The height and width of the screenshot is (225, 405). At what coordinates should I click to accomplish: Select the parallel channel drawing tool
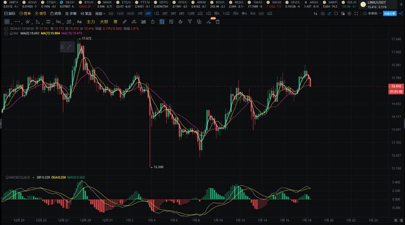28,22
